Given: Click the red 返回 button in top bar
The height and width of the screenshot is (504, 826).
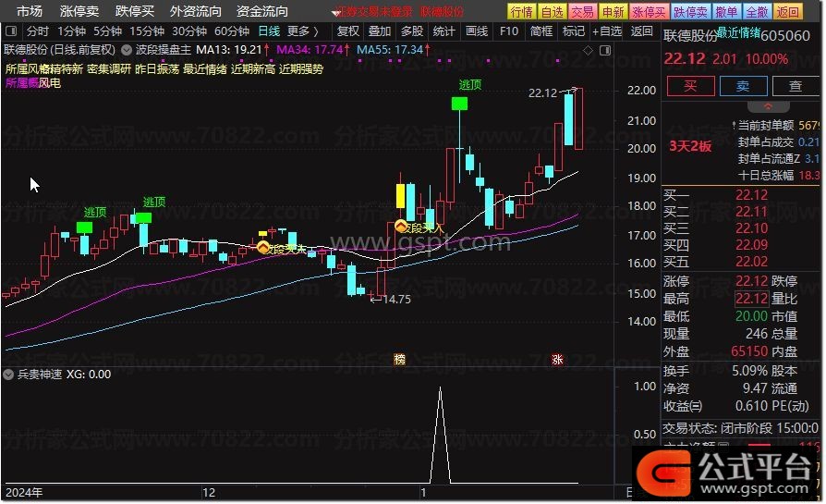Looking at the screenshot, I should (x=787, y=12).
